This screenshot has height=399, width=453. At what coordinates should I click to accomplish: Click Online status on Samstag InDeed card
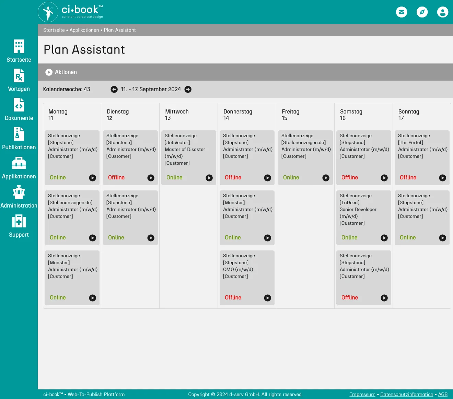tap(349, 237)
